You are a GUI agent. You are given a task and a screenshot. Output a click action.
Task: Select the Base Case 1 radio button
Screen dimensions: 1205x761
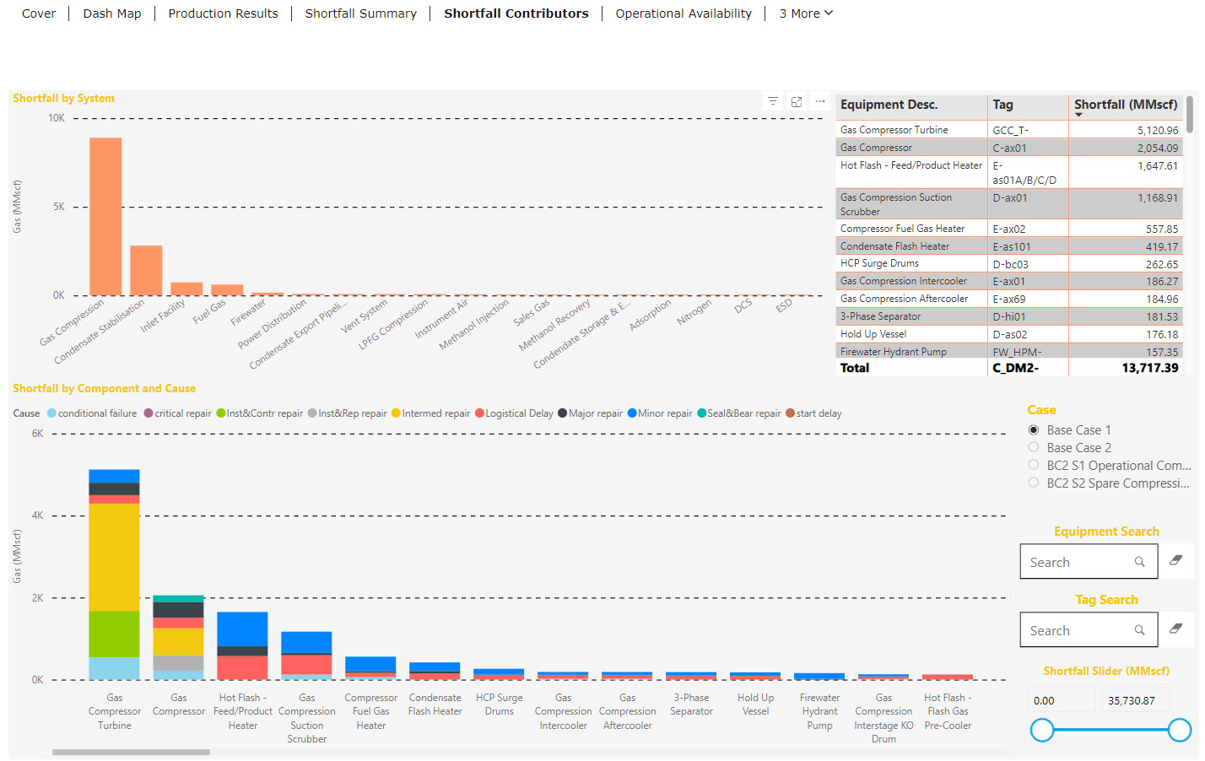(1034, 430)
